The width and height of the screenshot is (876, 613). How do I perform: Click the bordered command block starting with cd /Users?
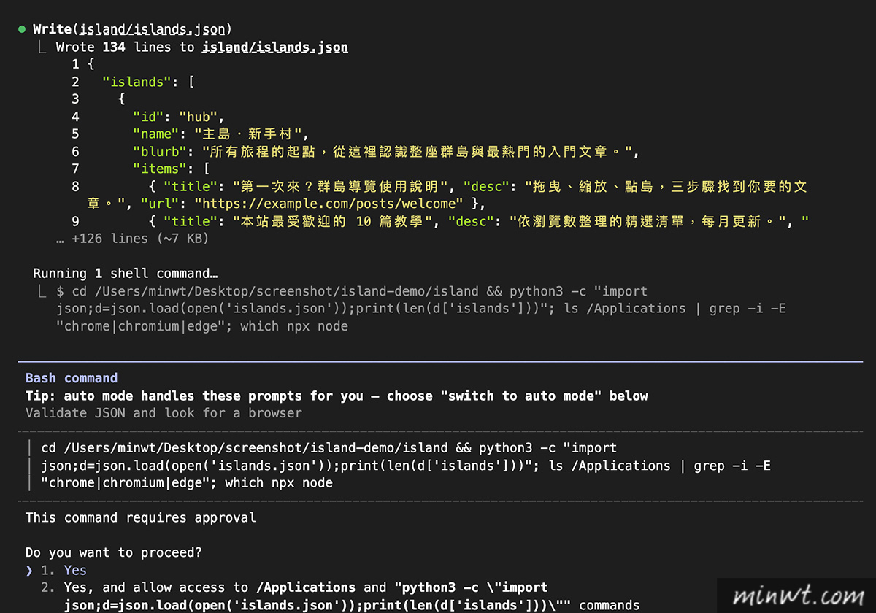click(x=398, y=466)
